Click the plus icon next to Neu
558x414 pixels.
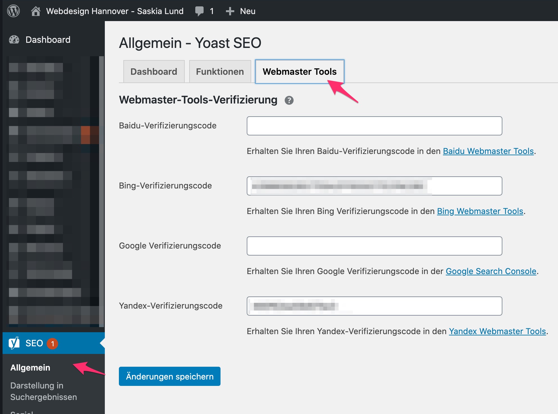coord(230,11)
